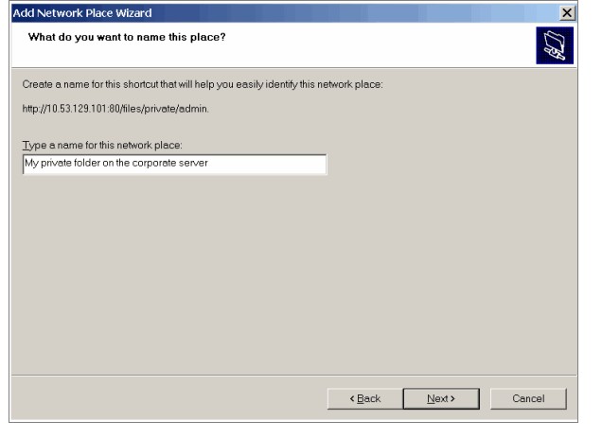
Task: Click Next to continue the wizard
Action: [x=441, y=398]
